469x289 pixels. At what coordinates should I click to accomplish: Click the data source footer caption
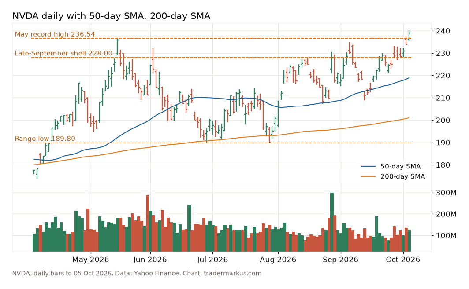[137, 274]
